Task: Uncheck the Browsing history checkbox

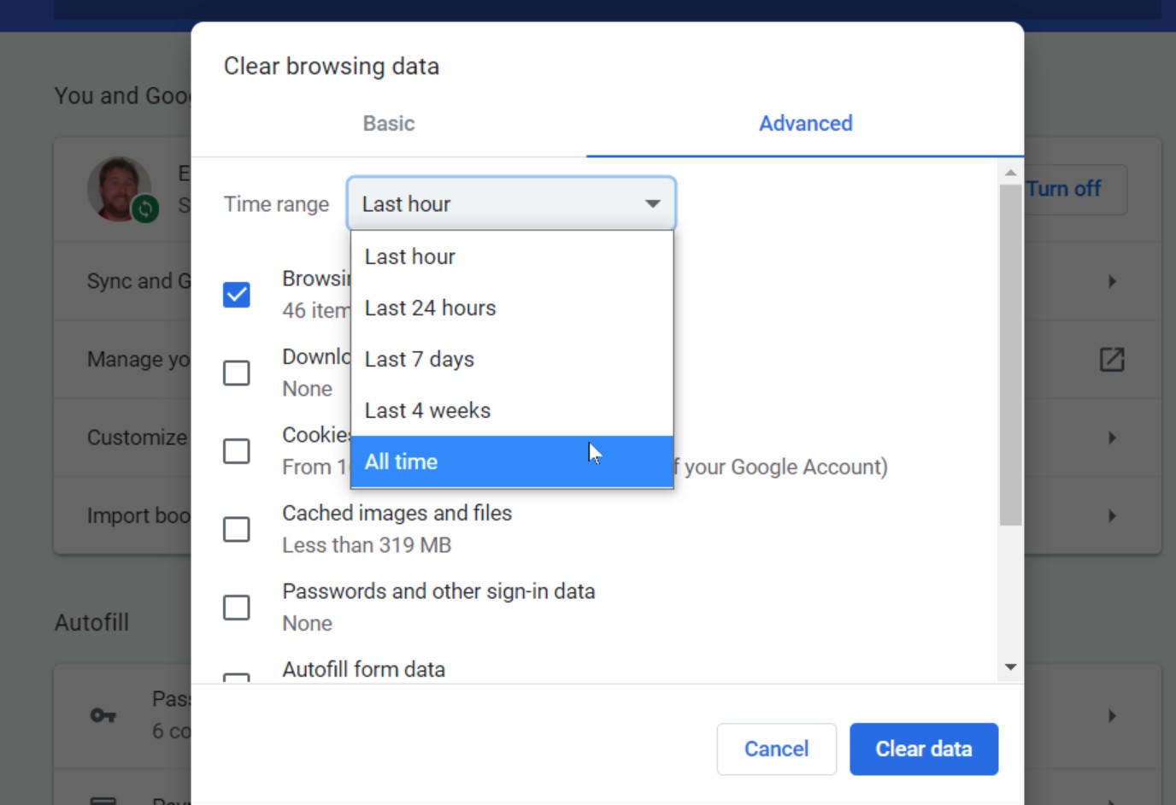Action: pos(237,294)
